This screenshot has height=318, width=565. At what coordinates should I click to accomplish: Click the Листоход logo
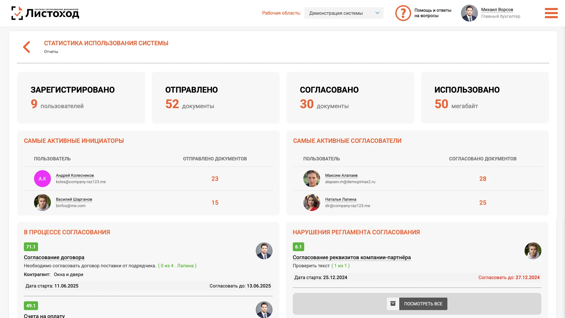(45, 13)
